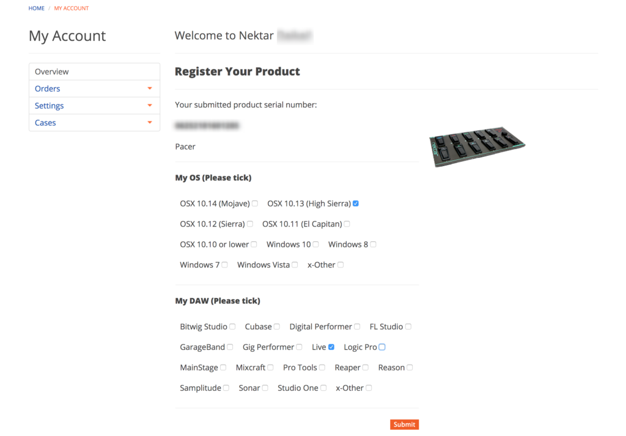Tick the Studio One checkbox
Image resolution: width=626 pixels, height=436 pixels.
coord(323,388)
